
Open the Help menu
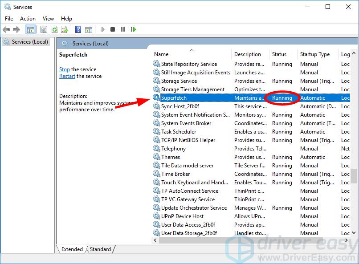click(x=66, y=19)
